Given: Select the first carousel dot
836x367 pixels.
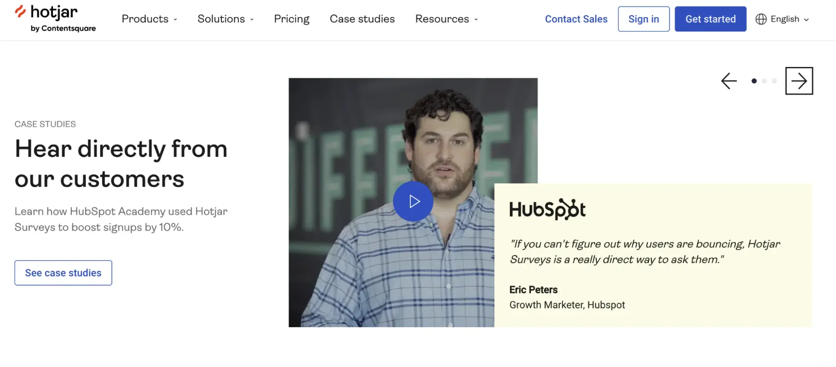Looking at the screenshot, I should pos(754,81).
